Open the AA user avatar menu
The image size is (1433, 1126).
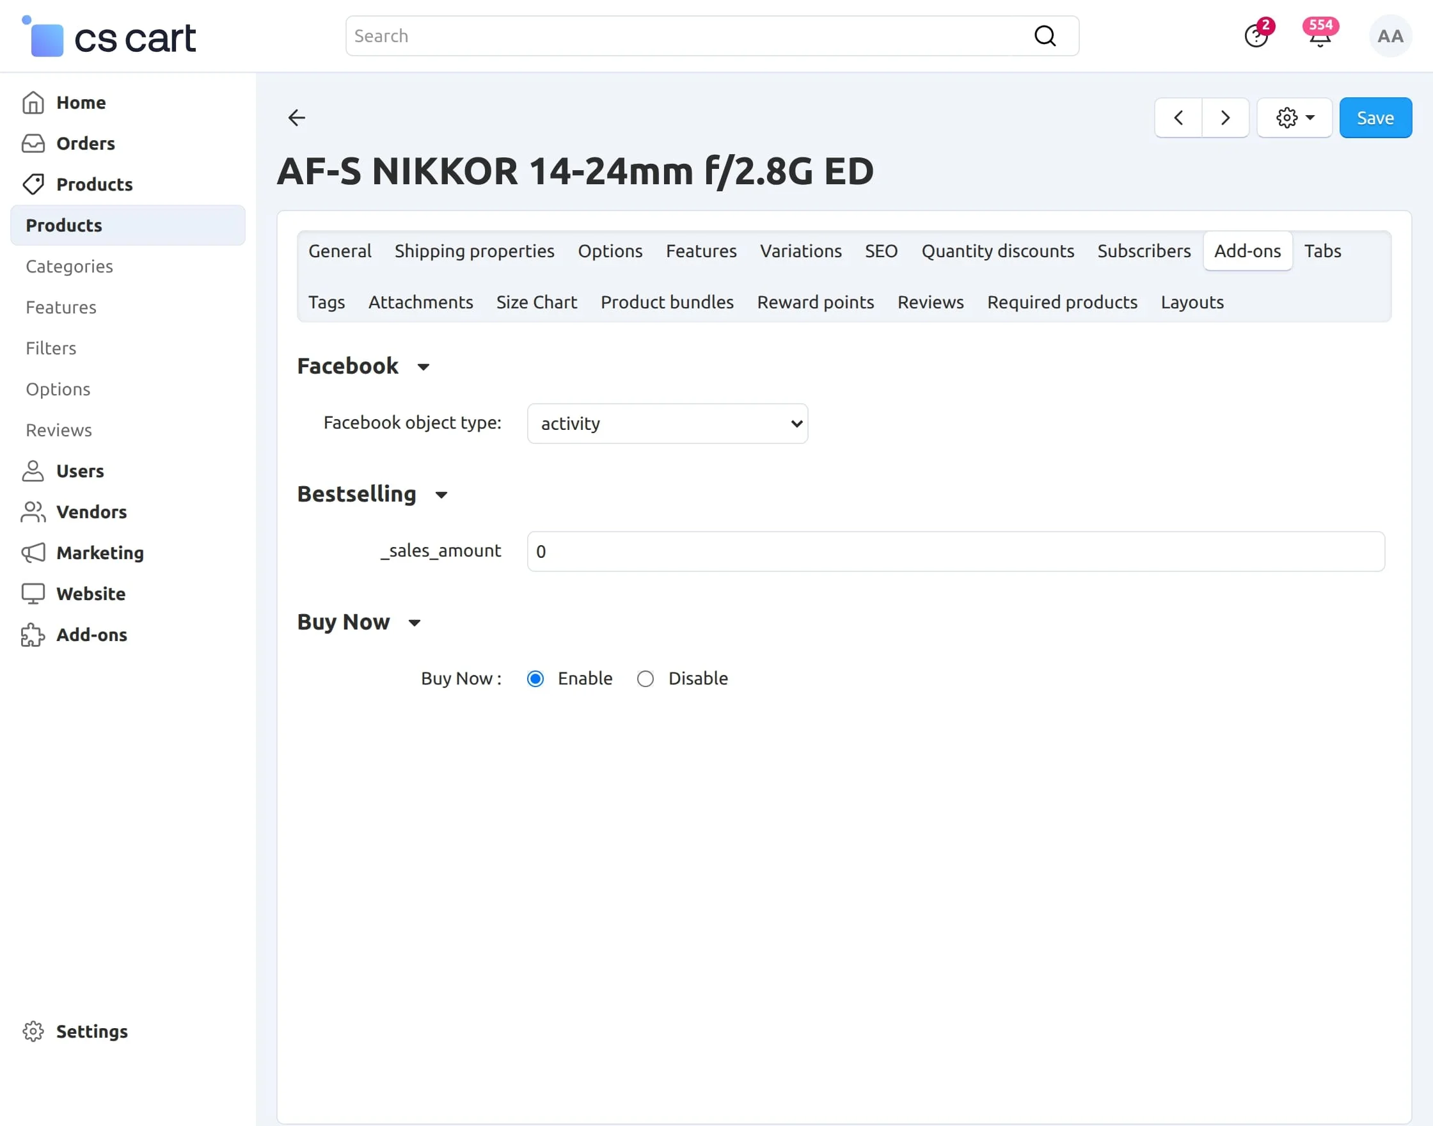click(x=1390, y=36)
